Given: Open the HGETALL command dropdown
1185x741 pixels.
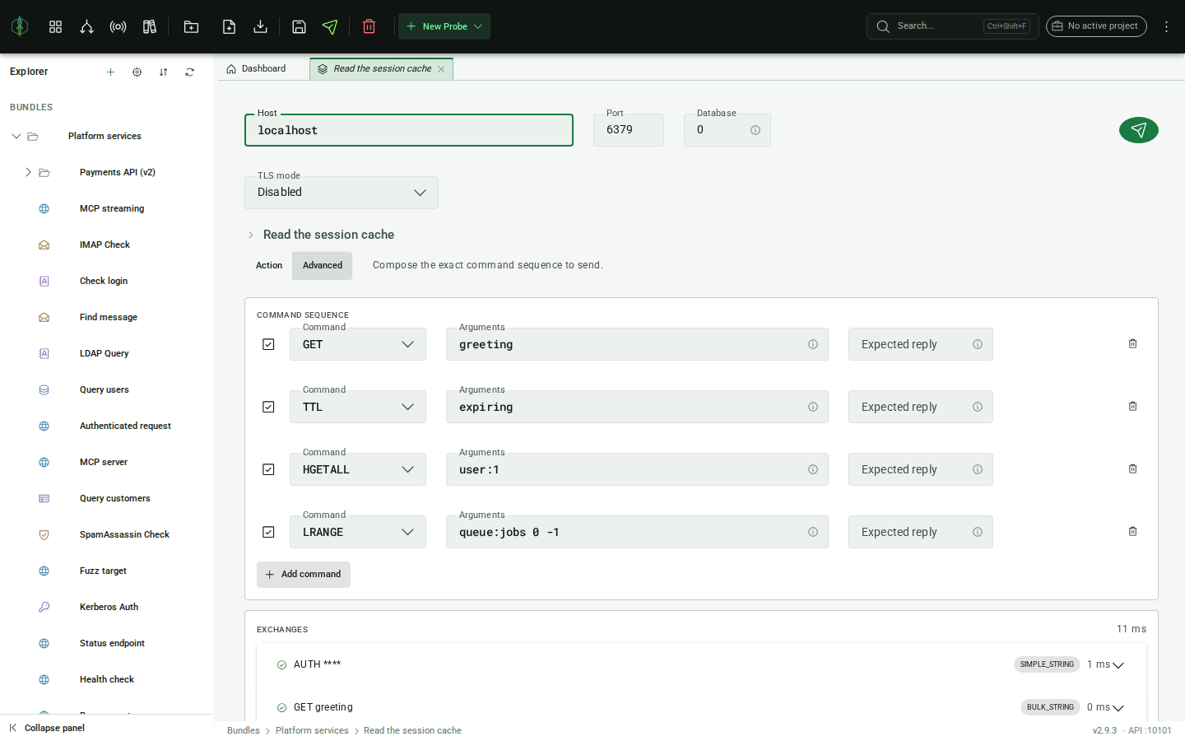Looking at the screenshot, I should pyautogui.click(x=358, y=469).
